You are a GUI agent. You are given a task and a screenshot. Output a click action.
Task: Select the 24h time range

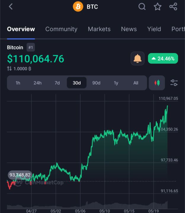point(38,83)
